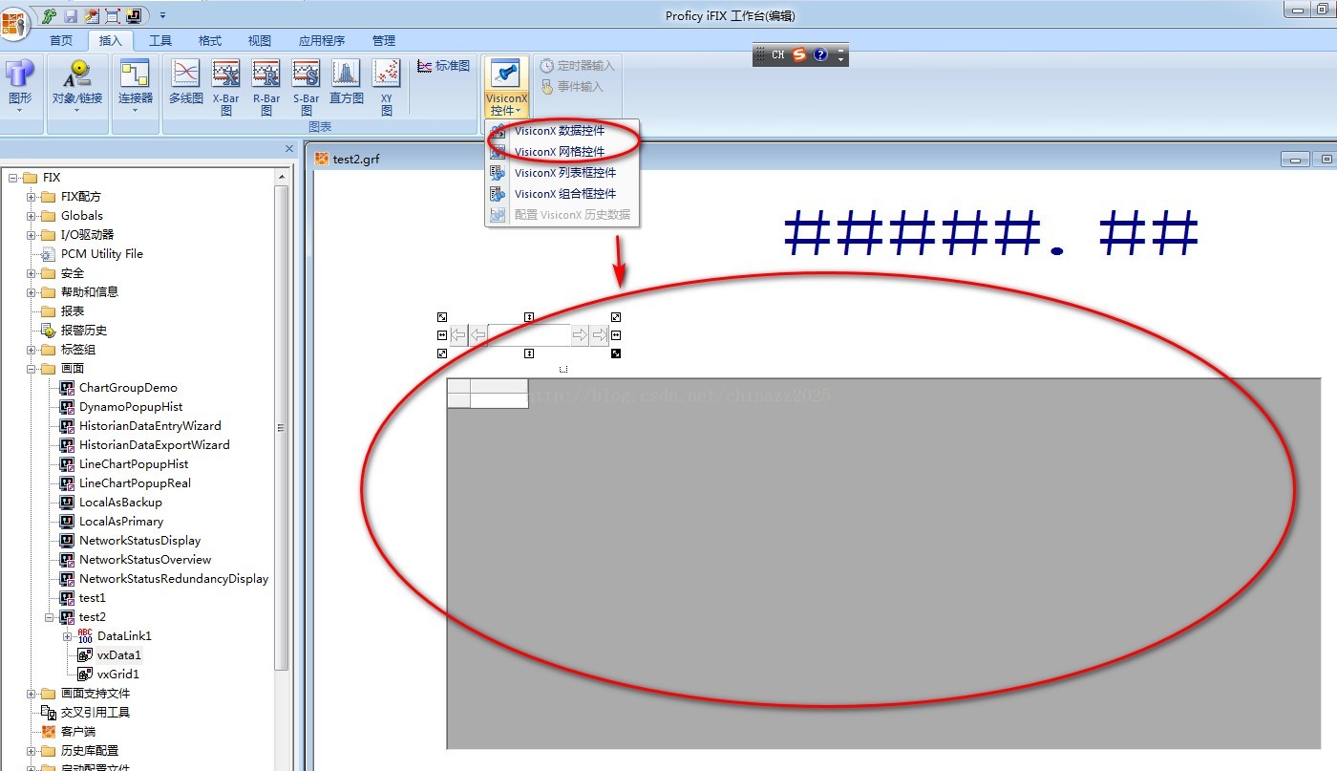
Task: Expand the 画面支持文件 folder
Action: pos(32,694)
